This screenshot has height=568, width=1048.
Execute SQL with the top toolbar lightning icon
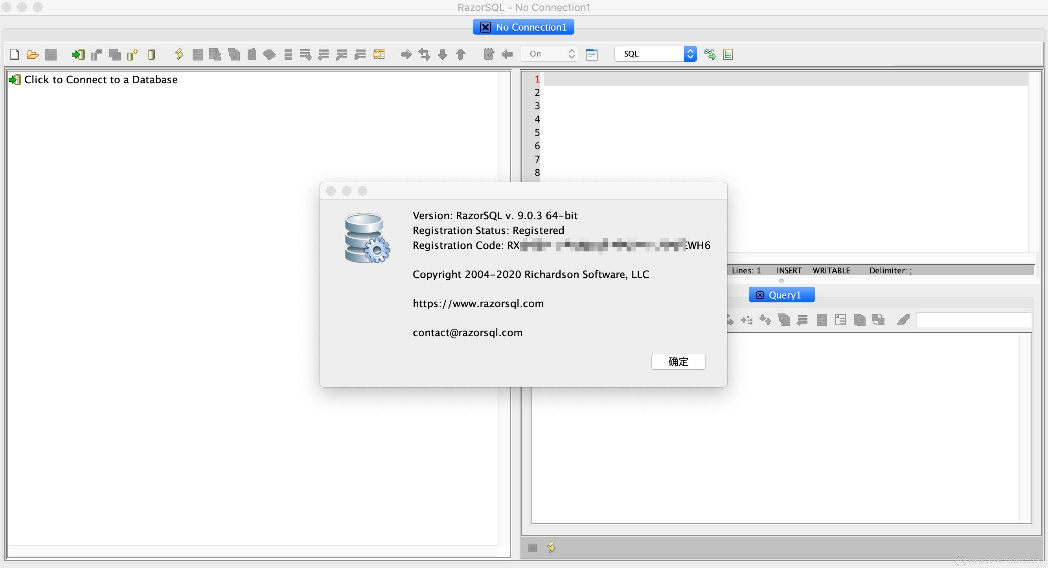(179, 54)
